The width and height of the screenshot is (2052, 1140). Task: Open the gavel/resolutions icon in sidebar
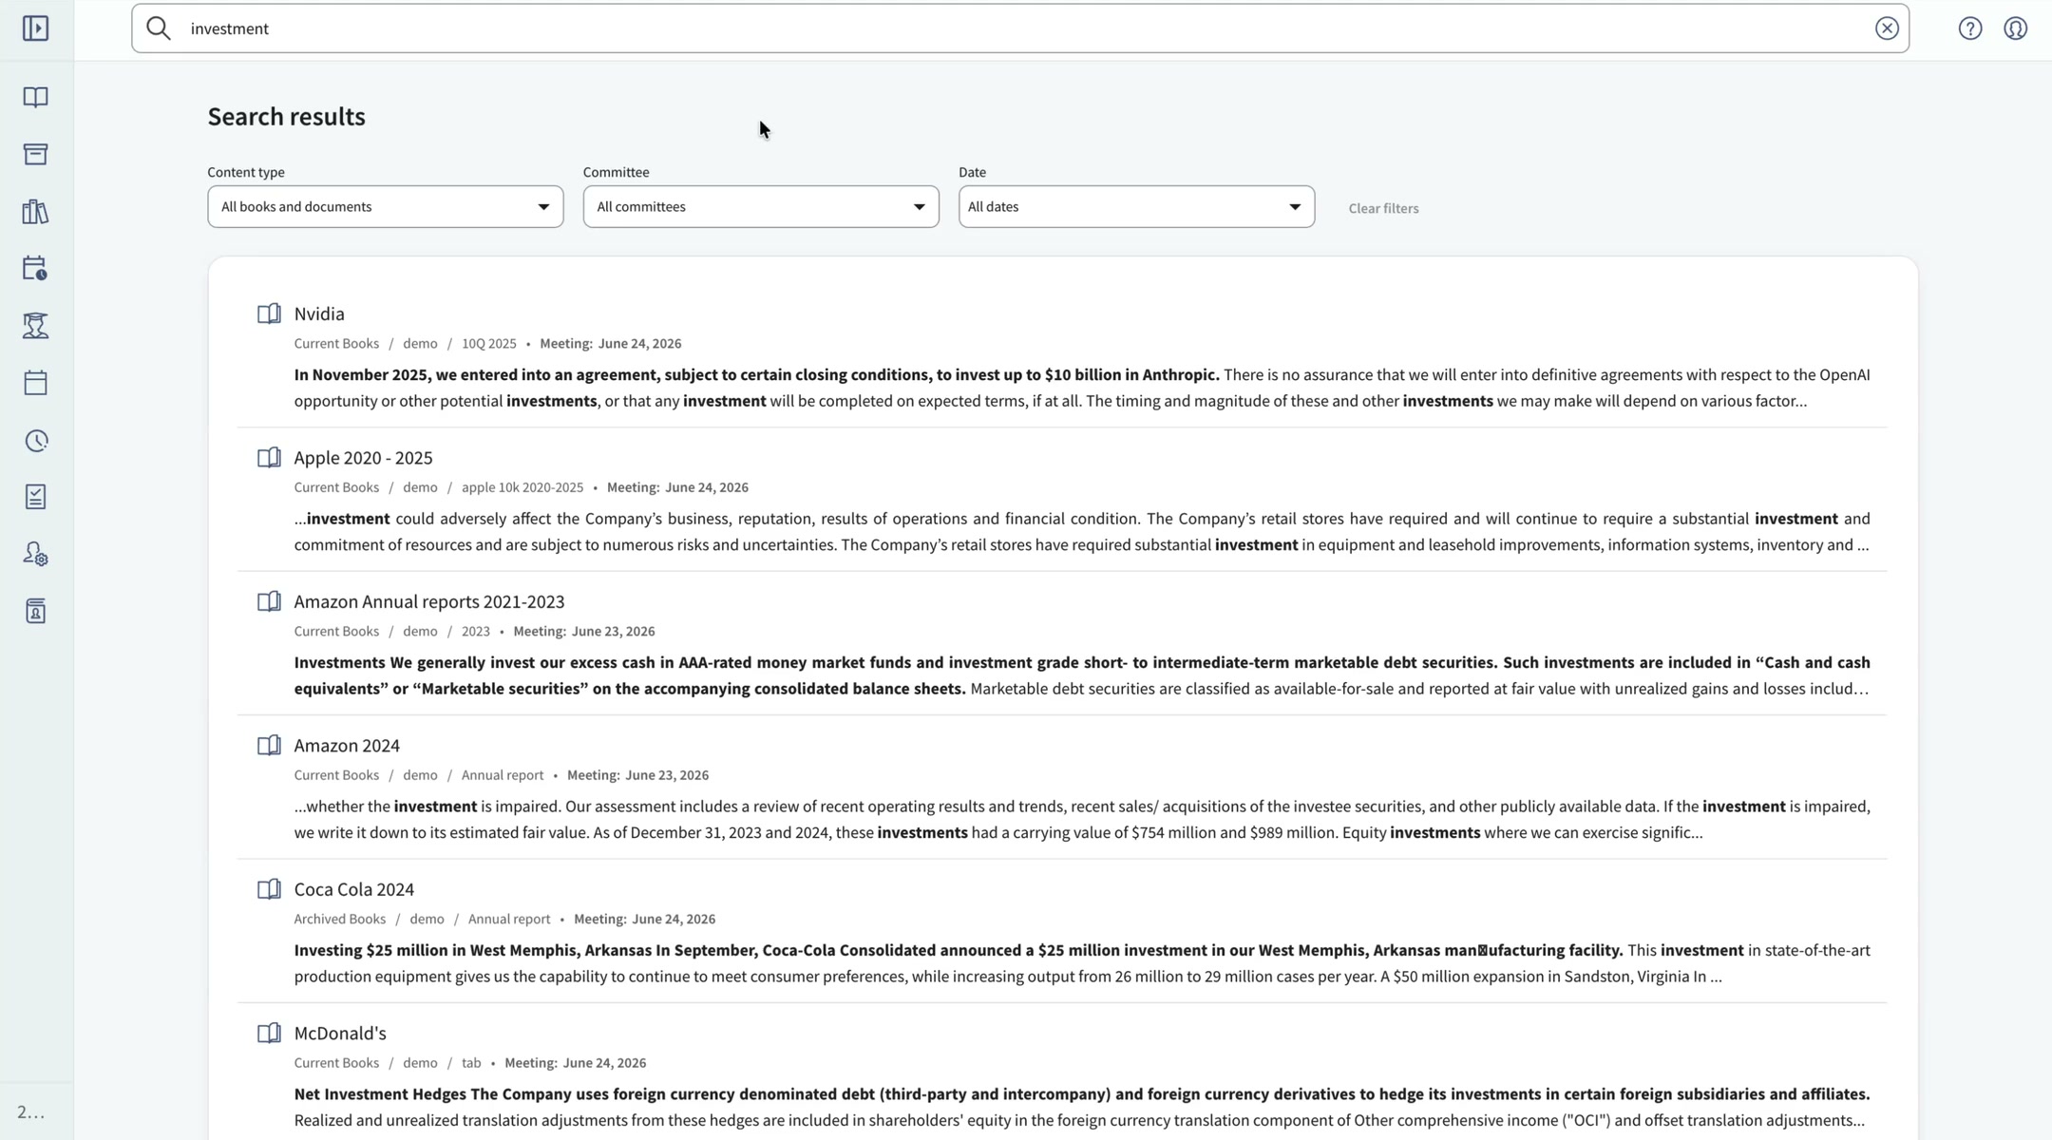point(36,326)
